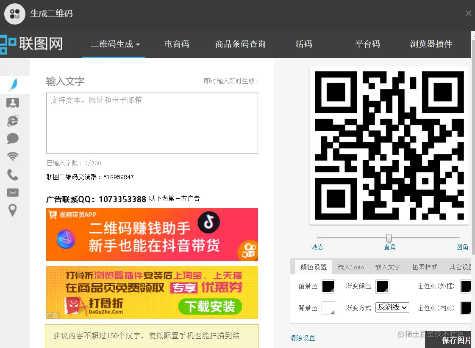
Task: Open 商品条码查询 menu item
Action: coord(241,44)
